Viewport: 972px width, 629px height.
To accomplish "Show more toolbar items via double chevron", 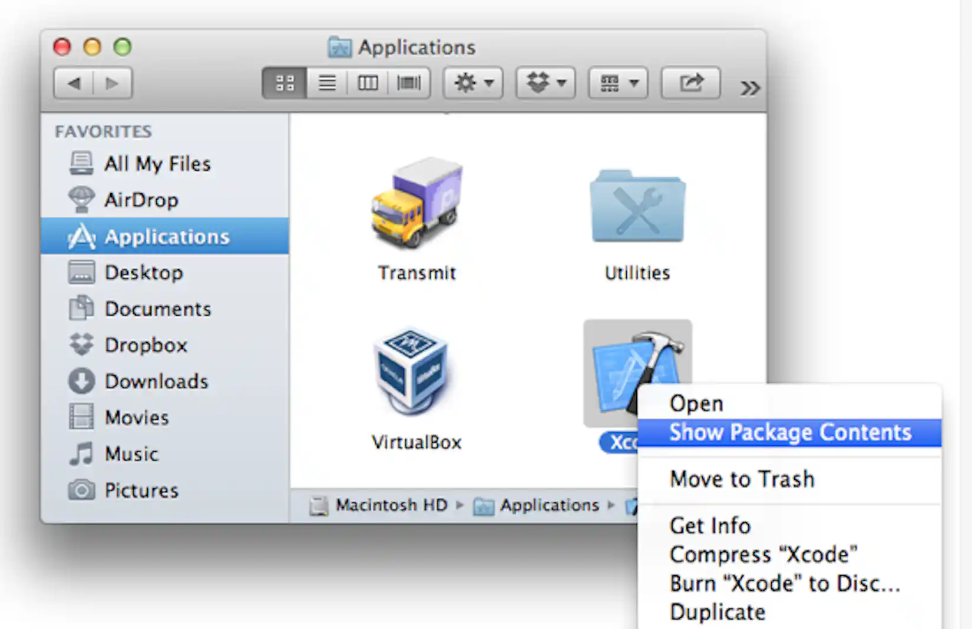I will click(x=750, y=88).
